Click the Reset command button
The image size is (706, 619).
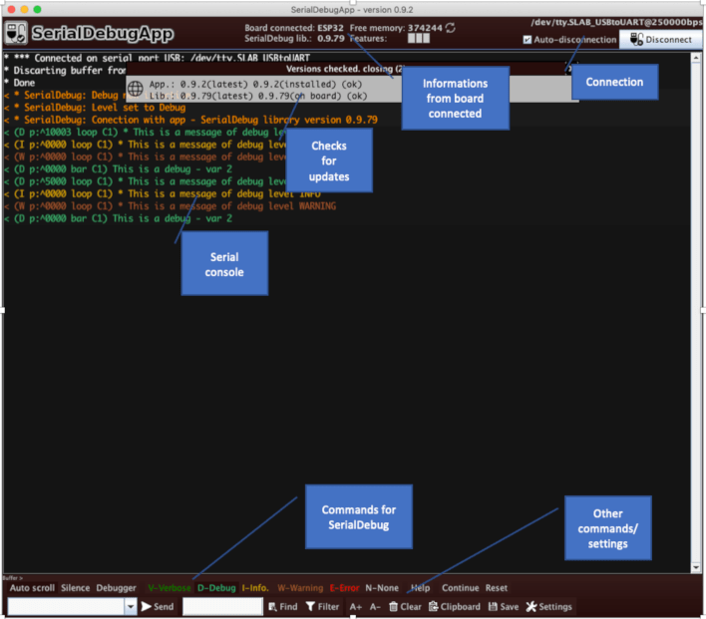coord(497,588)
